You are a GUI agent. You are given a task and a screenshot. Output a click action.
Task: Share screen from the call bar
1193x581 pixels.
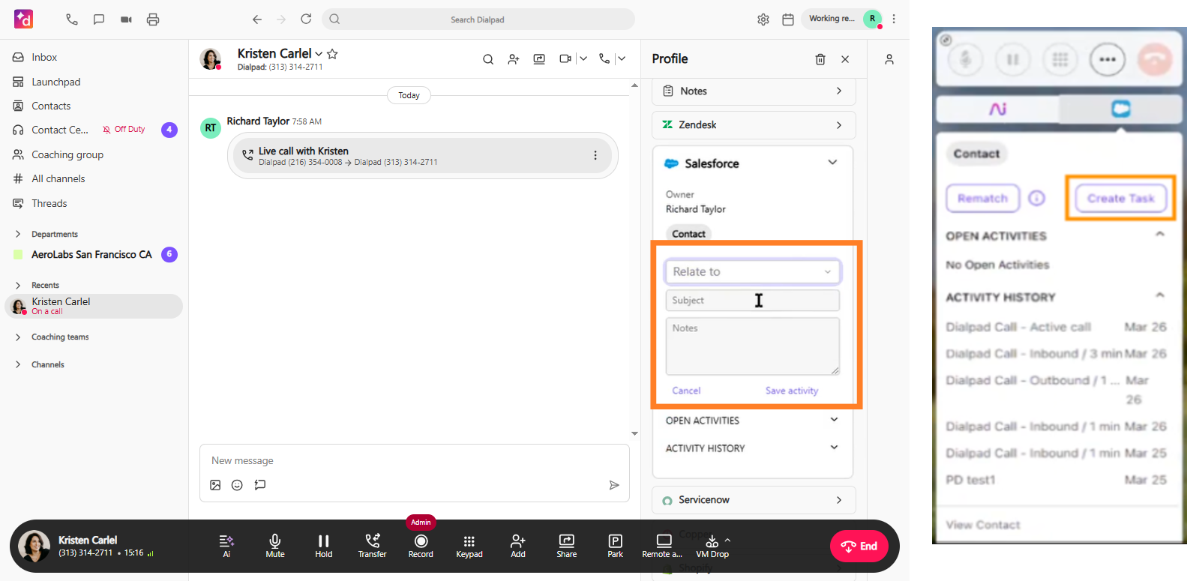coord(567,546)
